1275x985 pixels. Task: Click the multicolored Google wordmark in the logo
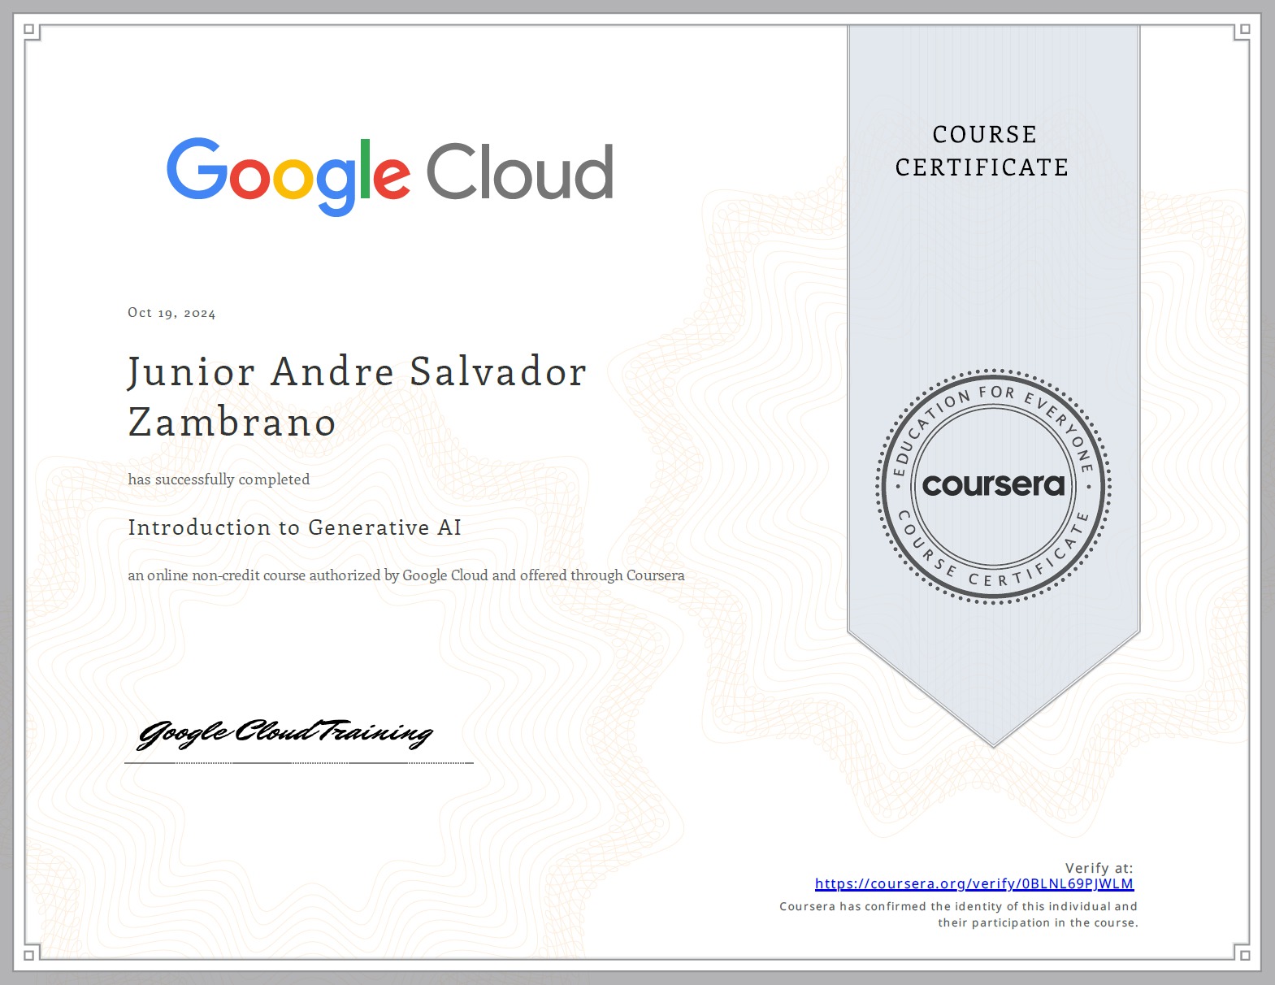click(x=288, y=173)
